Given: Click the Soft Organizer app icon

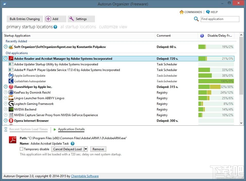Looking at the screenshot, I should [11, 47].
